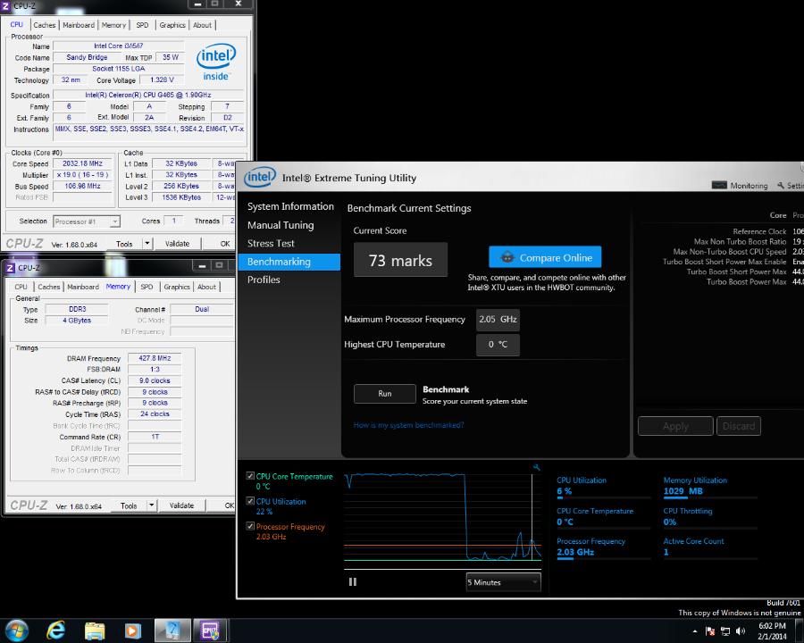Open Caches tab in upper CPU-Z window
Viewport: 804px width, 643px height.
pyautogui.click(x=45, y=25)
